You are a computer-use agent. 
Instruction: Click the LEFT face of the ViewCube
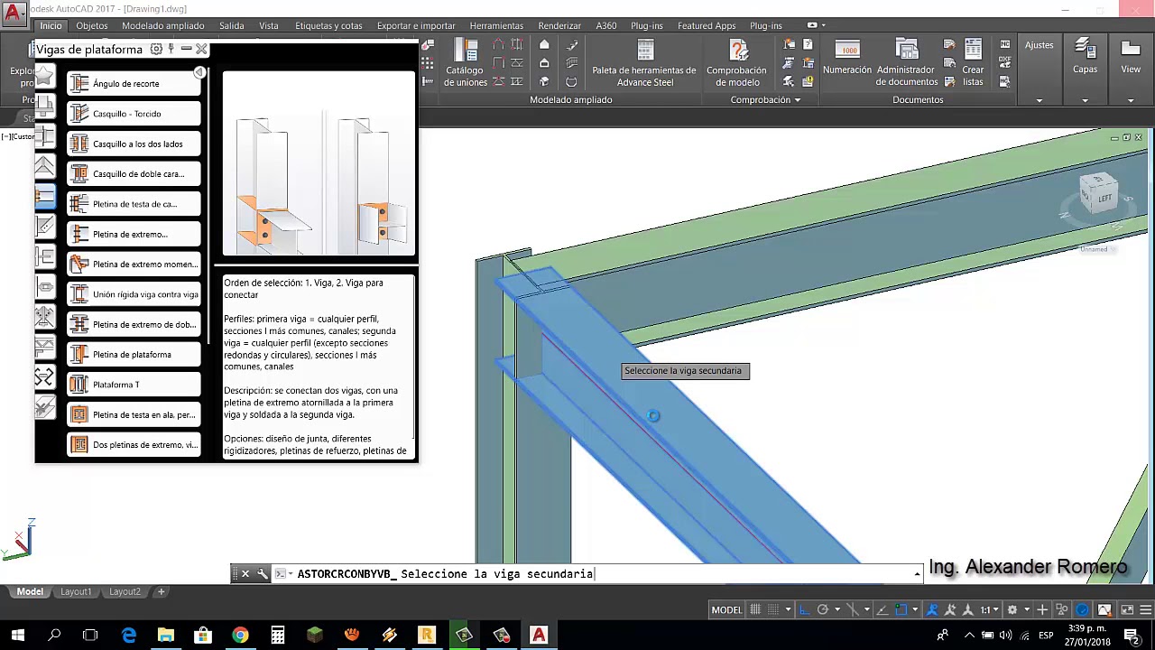coord(1104,198)
